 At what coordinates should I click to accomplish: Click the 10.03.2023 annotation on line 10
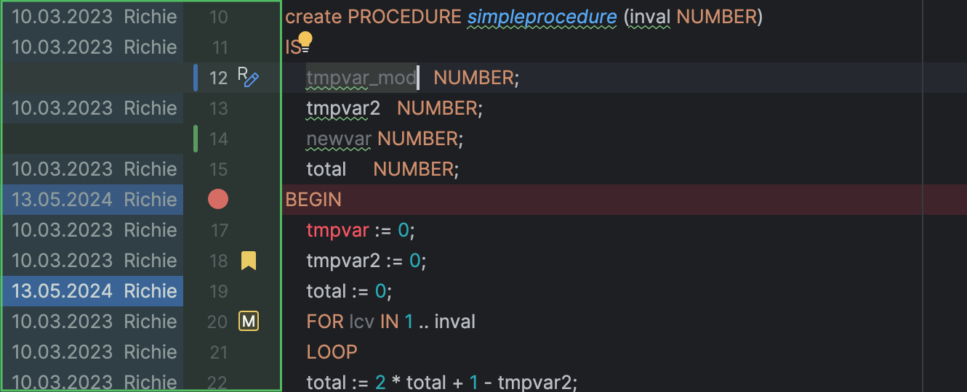[x=63, y=17]
